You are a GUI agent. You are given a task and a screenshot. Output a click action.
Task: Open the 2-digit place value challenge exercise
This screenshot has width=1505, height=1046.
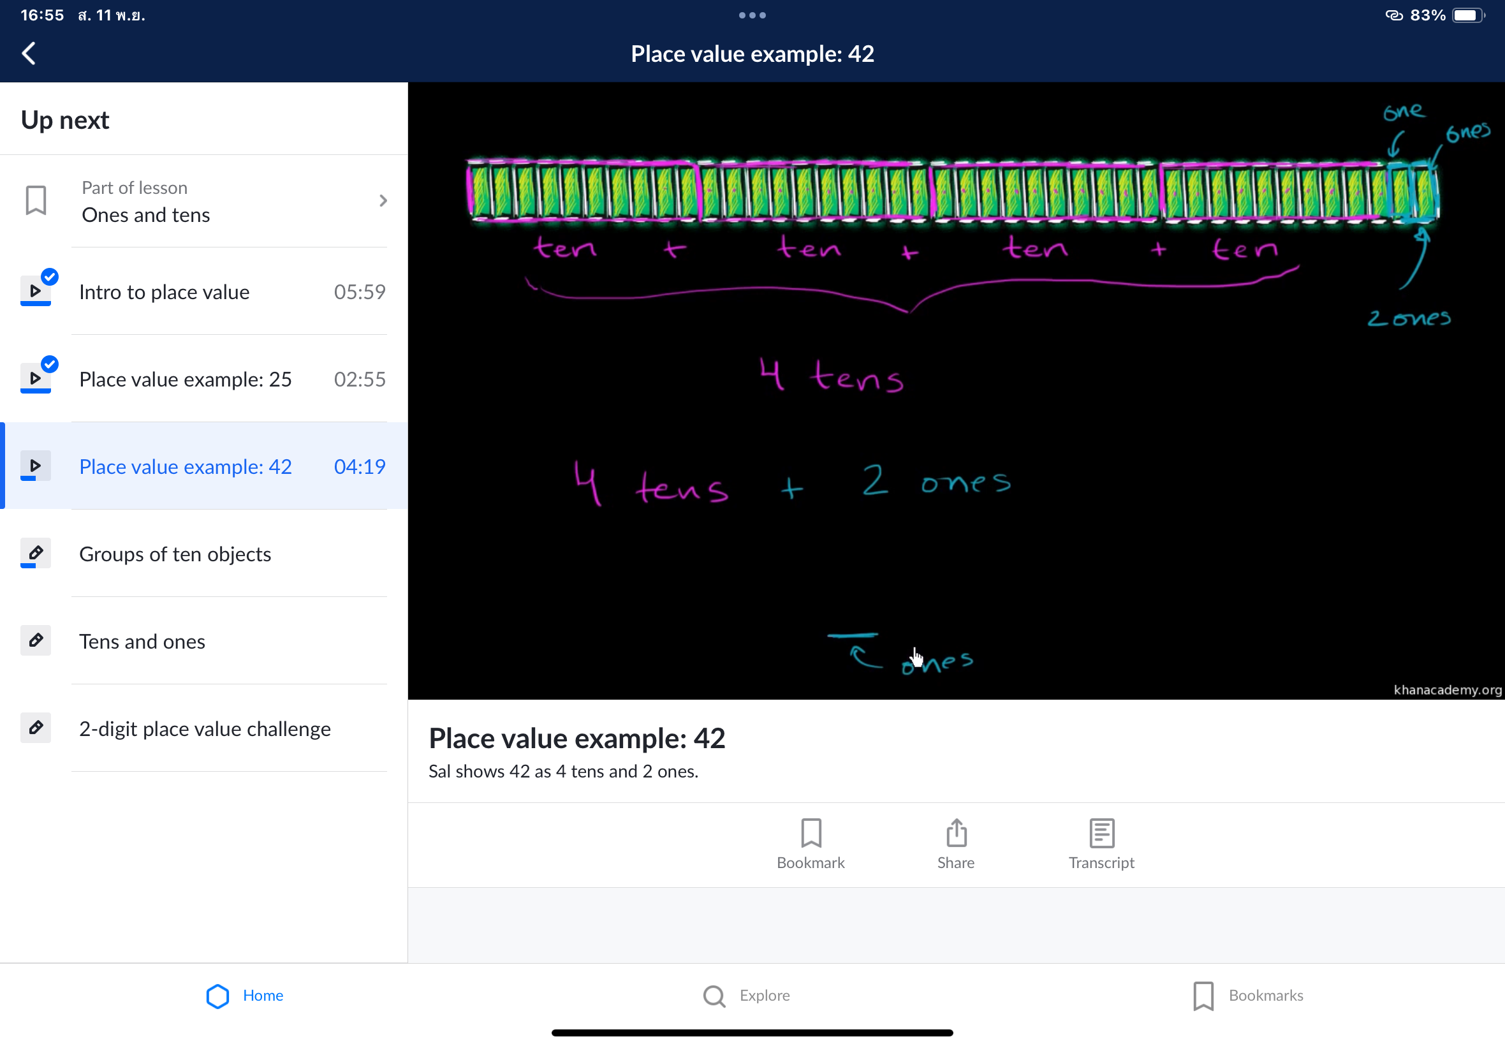(205, 729)
